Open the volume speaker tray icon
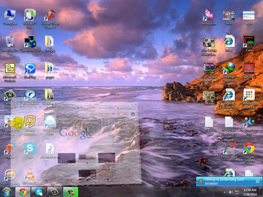 [x=231, y=192]
